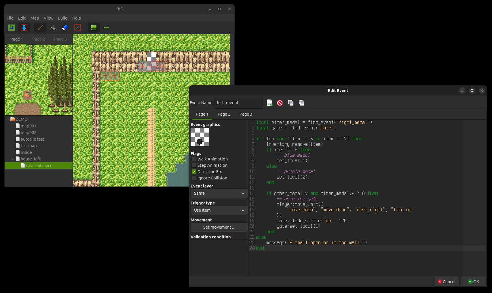Pick the fence tile in tileset palette
Image resolution: width=492 pixels, height=293 pixels.
18,59
